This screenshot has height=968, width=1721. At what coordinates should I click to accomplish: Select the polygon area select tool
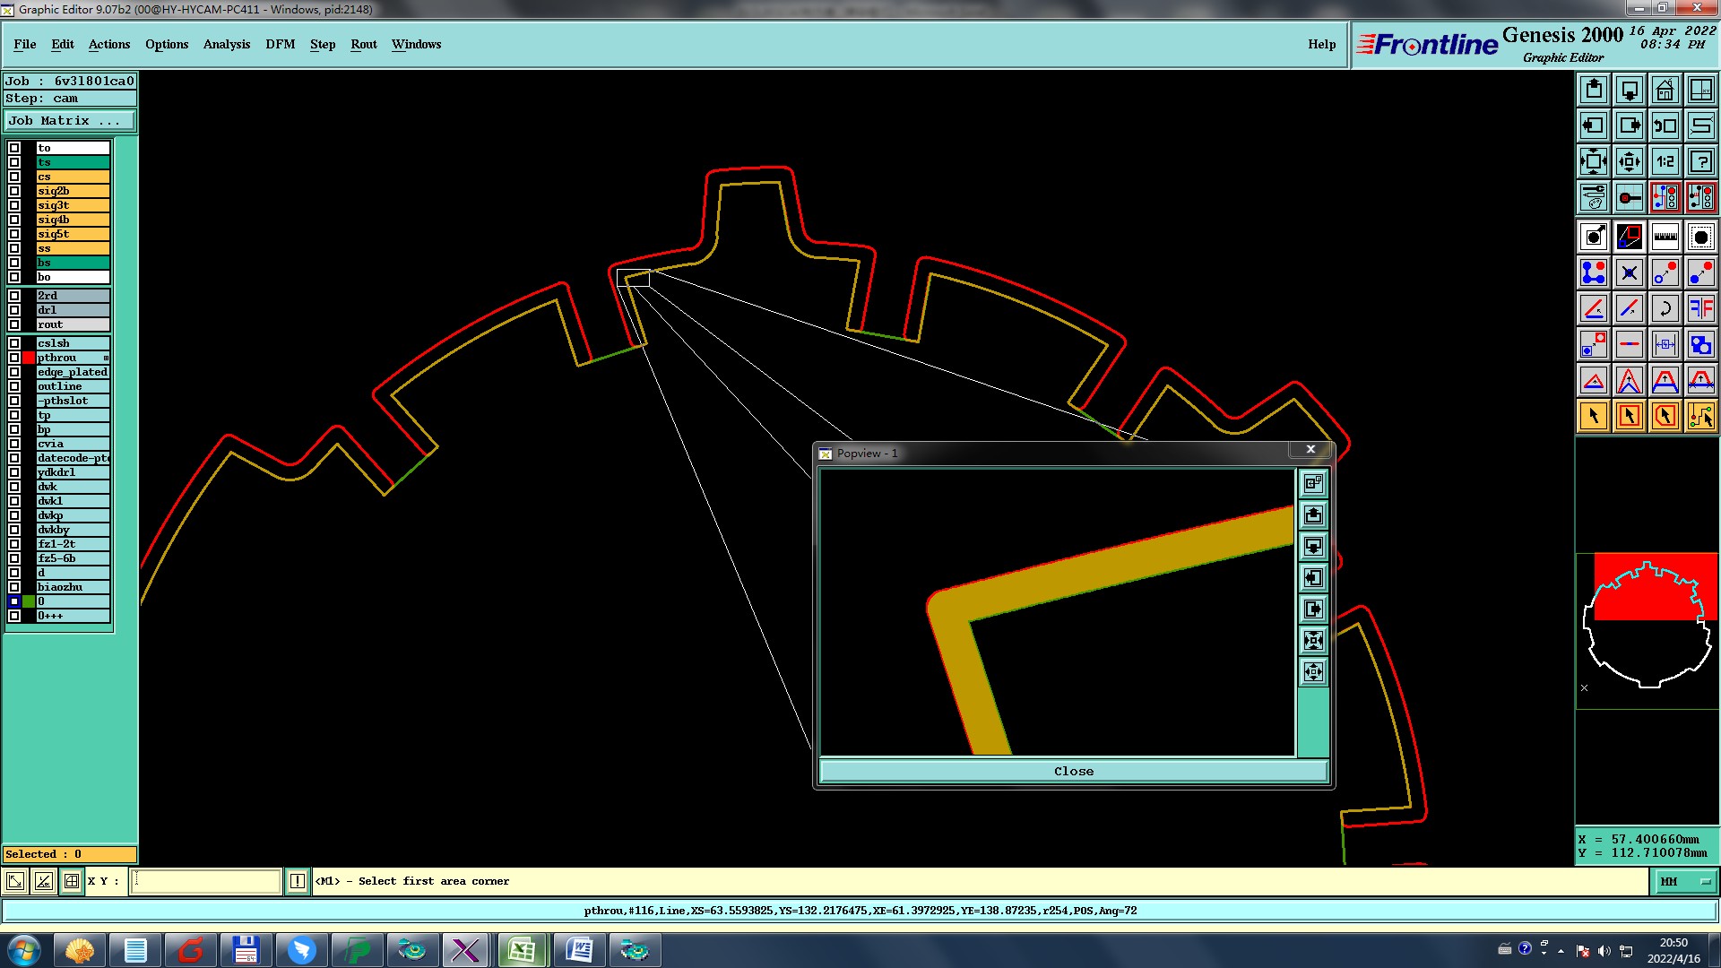(x=1665, y=416)
